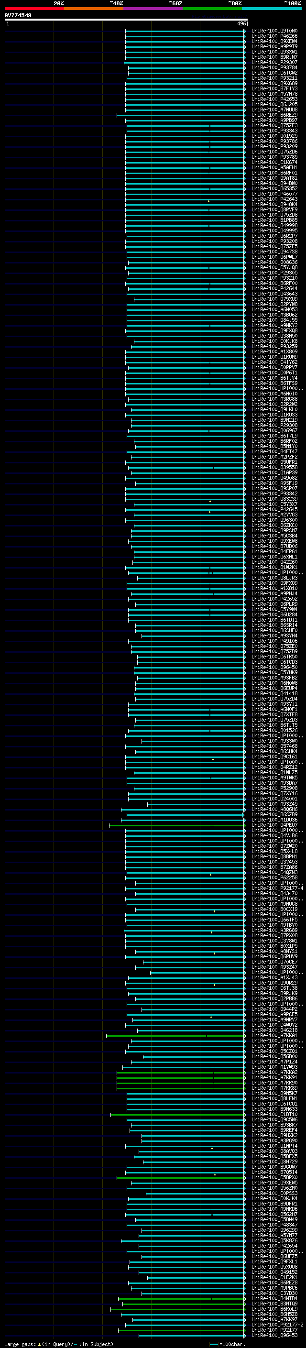306x1348 pixels.
Task: Open hit UniRef100_C1E2K1
Action: [274, 1277]
